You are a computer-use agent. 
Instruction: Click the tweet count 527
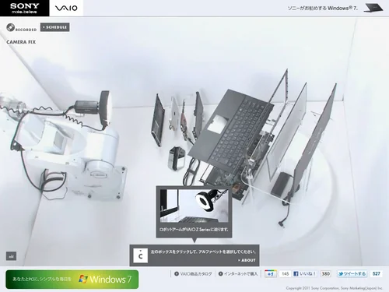coord(376,274)
